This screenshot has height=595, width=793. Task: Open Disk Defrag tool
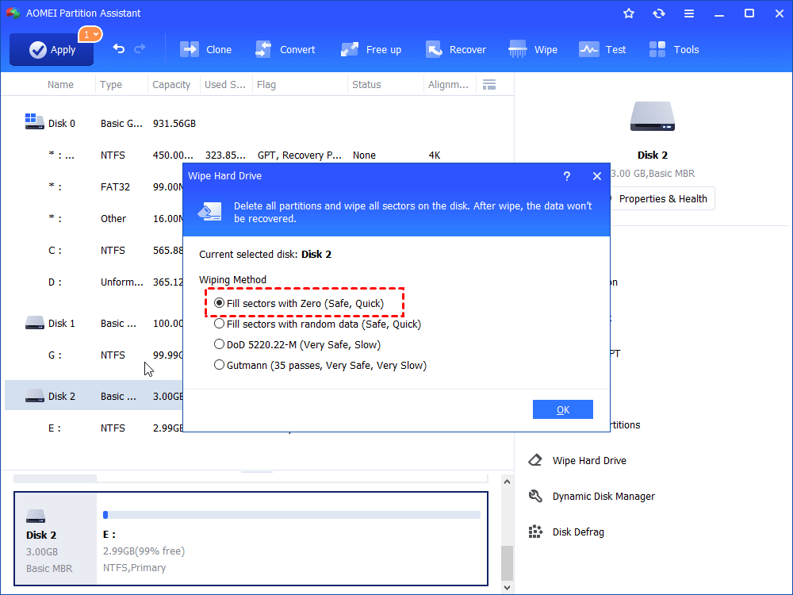click(x=578, y=532)
